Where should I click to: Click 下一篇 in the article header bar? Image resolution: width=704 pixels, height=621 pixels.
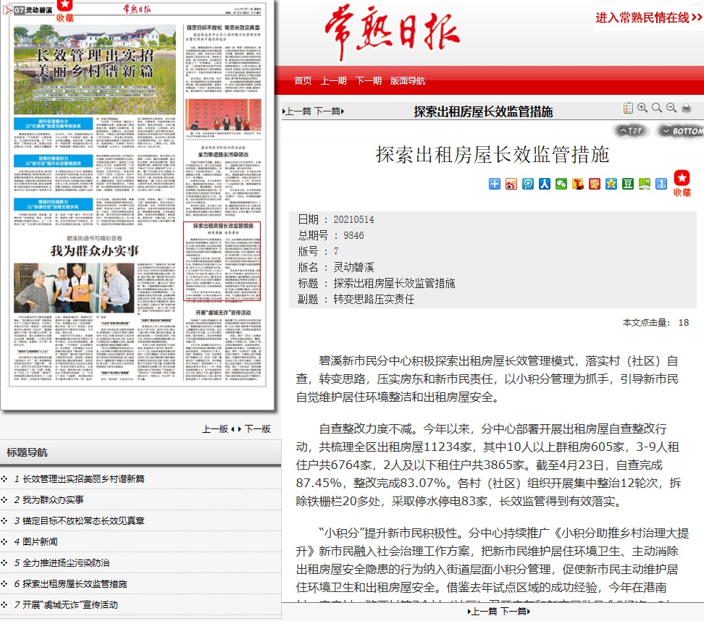click(x=329, y=111)
